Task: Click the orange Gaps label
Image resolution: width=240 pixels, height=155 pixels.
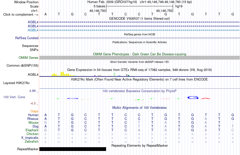Action: click(34, 111)
